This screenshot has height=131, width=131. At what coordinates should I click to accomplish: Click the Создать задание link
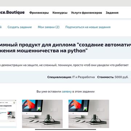click(x=20, y=27)
